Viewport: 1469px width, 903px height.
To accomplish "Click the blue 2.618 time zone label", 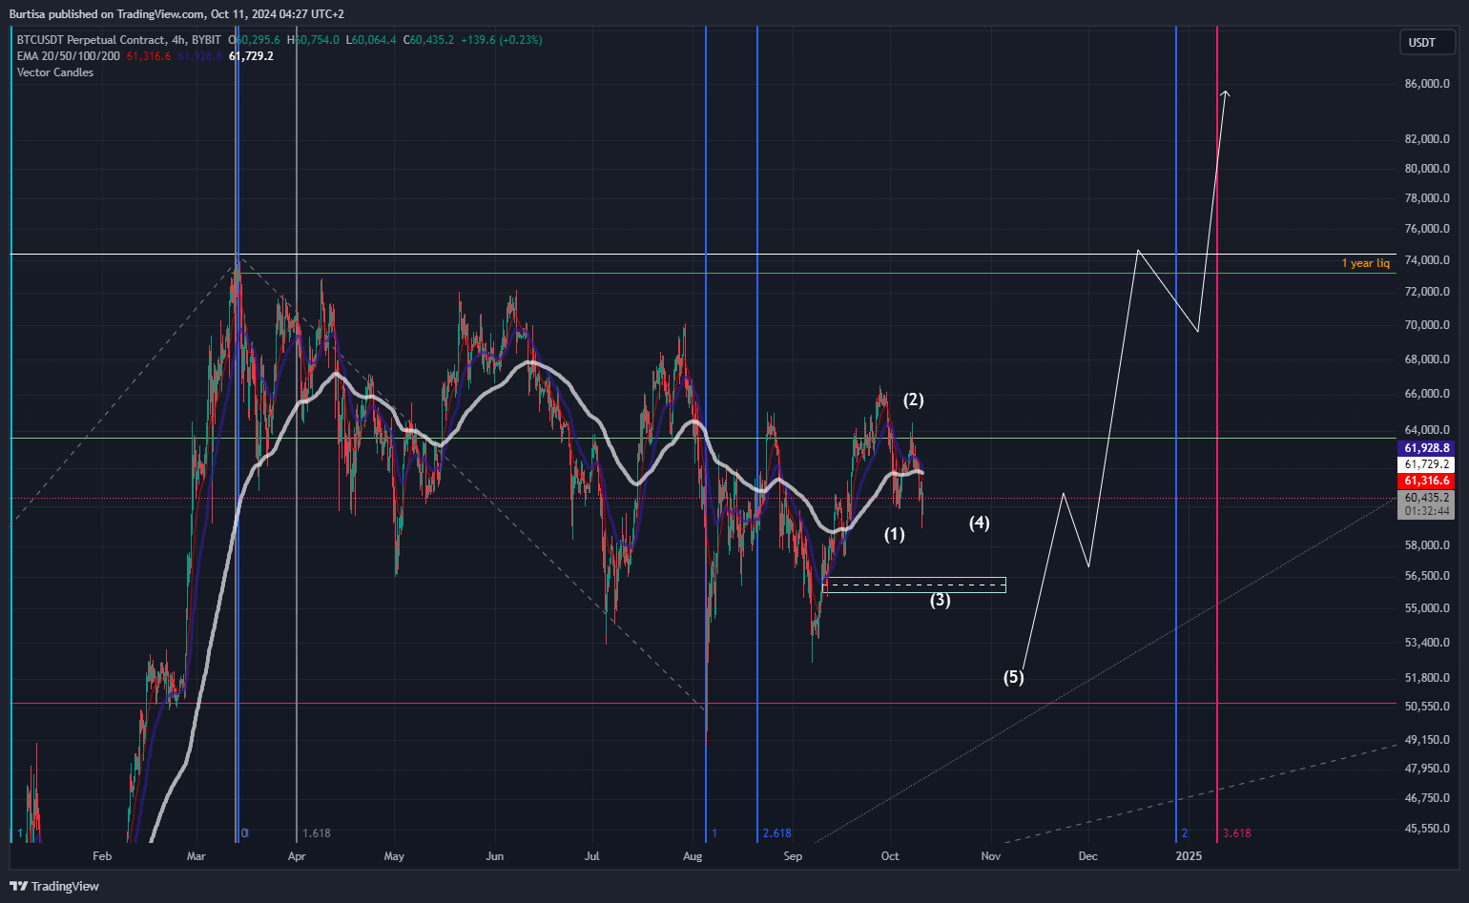I will click(x=777, y=833).
